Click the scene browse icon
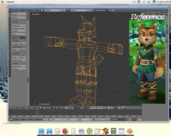The height and width of the screenshot is (136, 171). 69,10
